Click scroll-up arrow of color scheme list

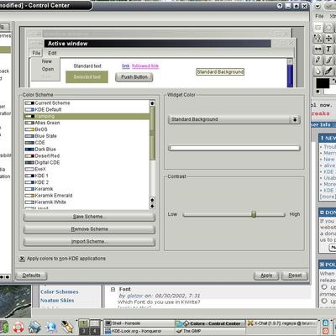152,103
